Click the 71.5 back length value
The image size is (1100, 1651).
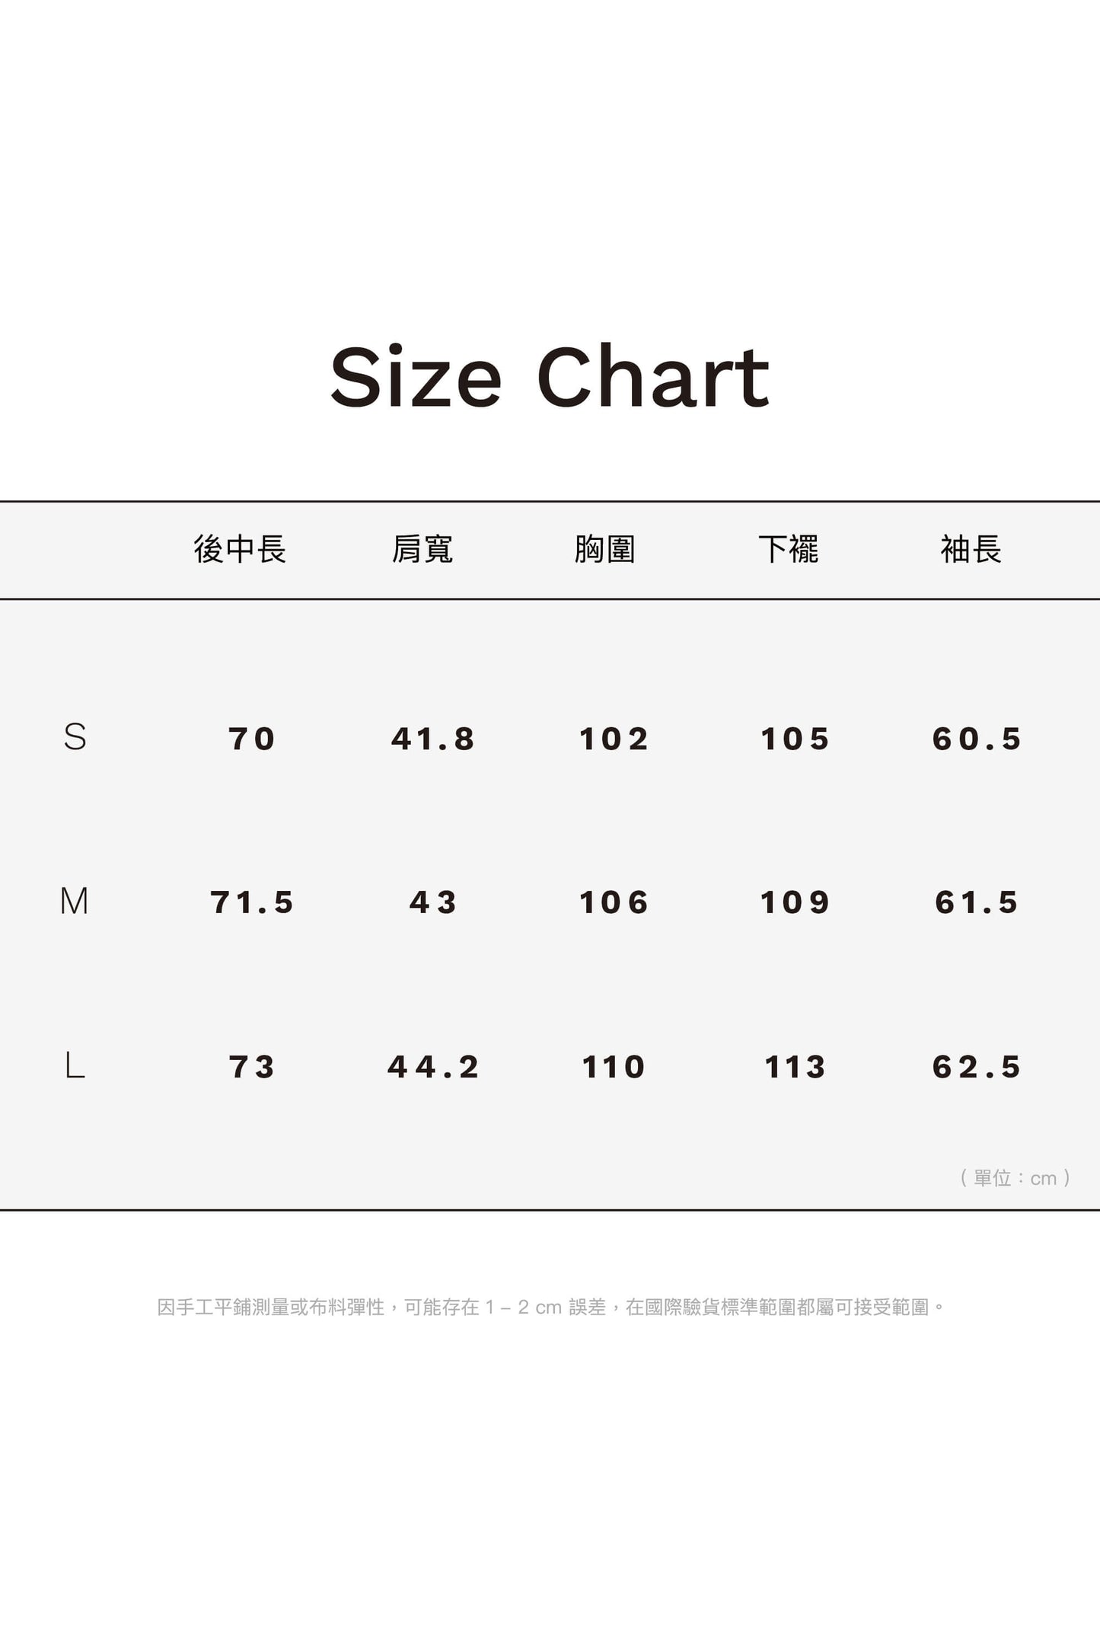click(x=252, y=902)
